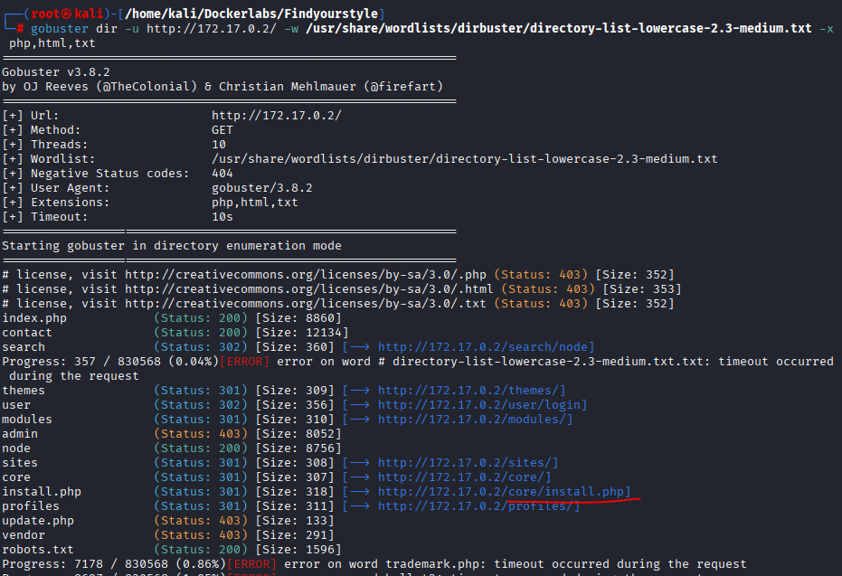Viewport: 842px width, 576px height.
Task: Click the admin result entry
Action: [20, 434]
